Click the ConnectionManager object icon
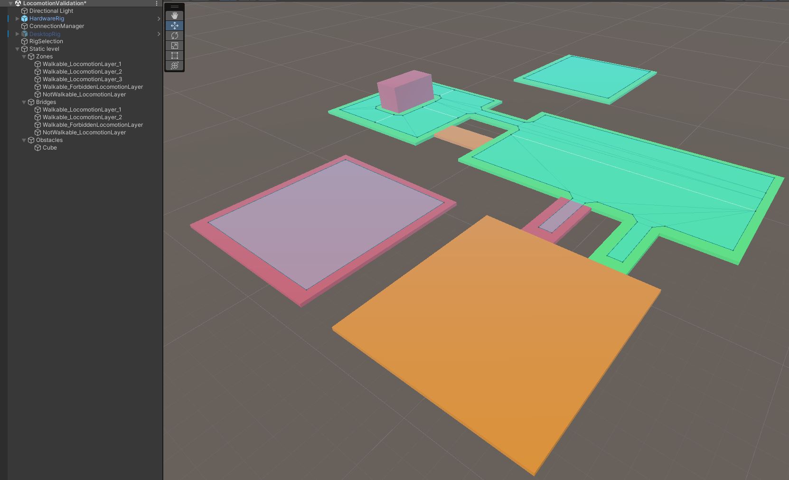 25,26
